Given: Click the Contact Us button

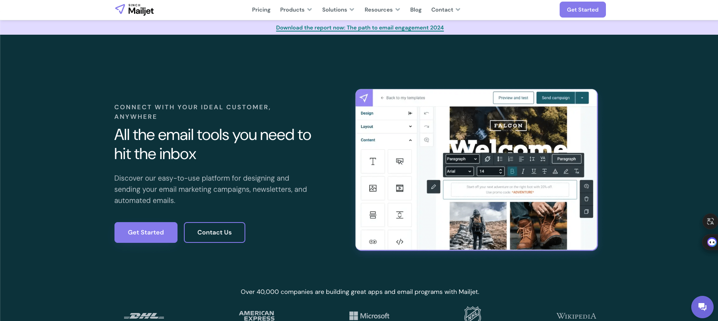Looking at the screenshot, I should coord(215,232).
